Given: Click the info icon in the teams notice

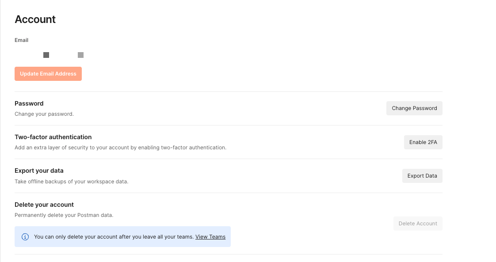Looking at the screenshot, I should click(x=25, y=237).
